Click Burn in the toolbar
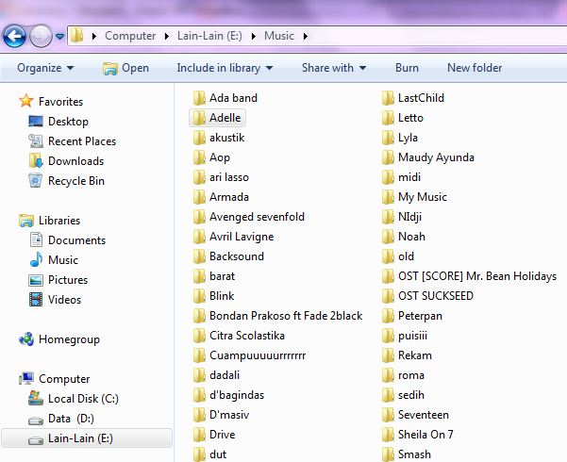567x462 pixels. 407,68
